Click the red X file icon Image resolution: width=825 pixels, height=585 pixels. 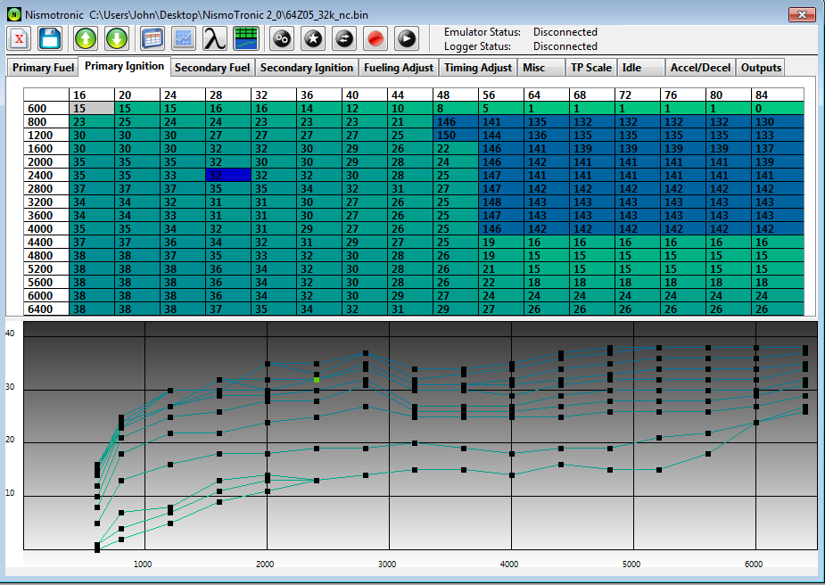click(20, 38)
